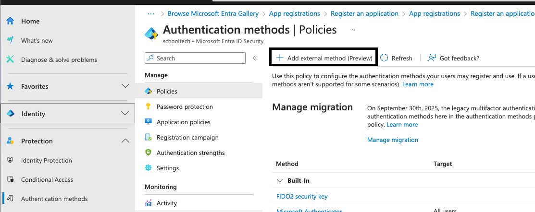
Task: Open more options ellipsis beside page title
Action: click(352, 30)
